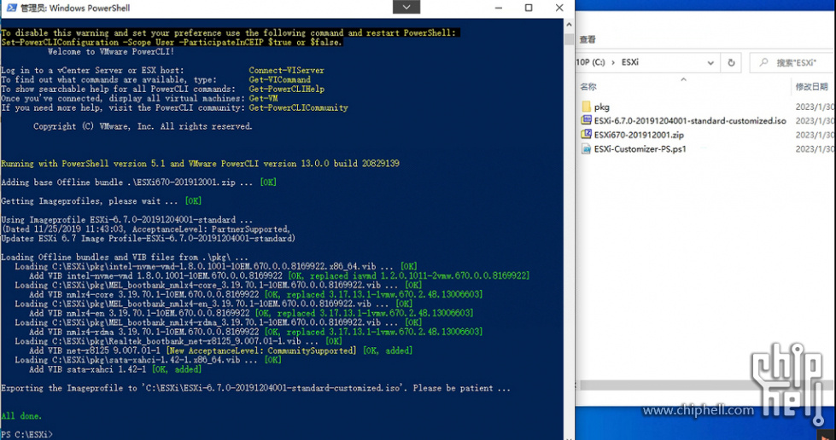Open the dropdown chevron in PowerShell title bar
Viewport: 836px width, 440px height.
[x=406, y=7]
